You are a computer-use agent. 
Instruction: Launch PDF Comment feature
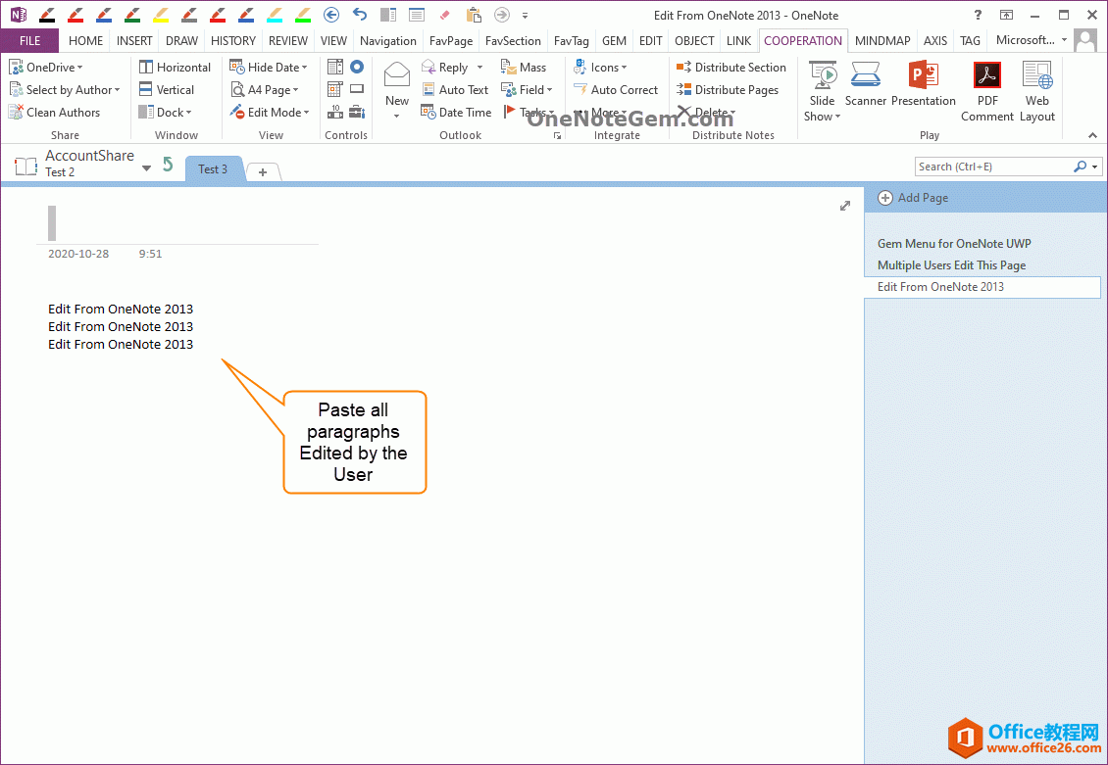point(986,91)
